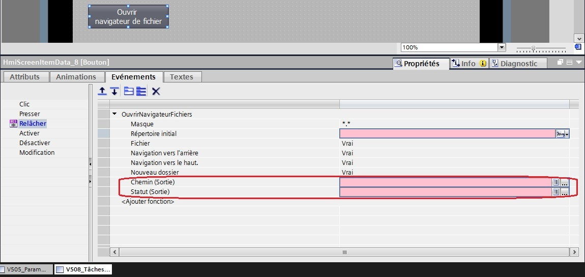Click the Vrai value of Navigation vers le haut.
This screenshot has height=277, width=585.
point(347,163)
